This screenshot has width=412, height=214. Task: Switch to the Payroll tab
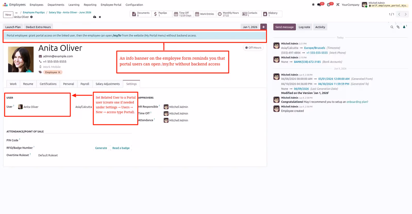[x=85, y=84]
